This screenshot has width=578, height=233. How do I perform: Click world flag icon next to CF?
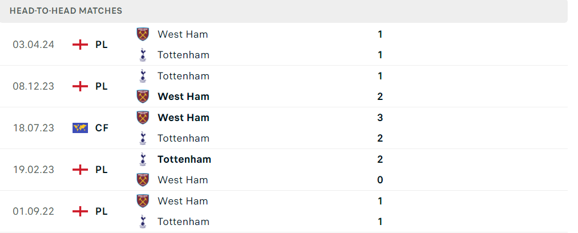click(x=81, y=128)
